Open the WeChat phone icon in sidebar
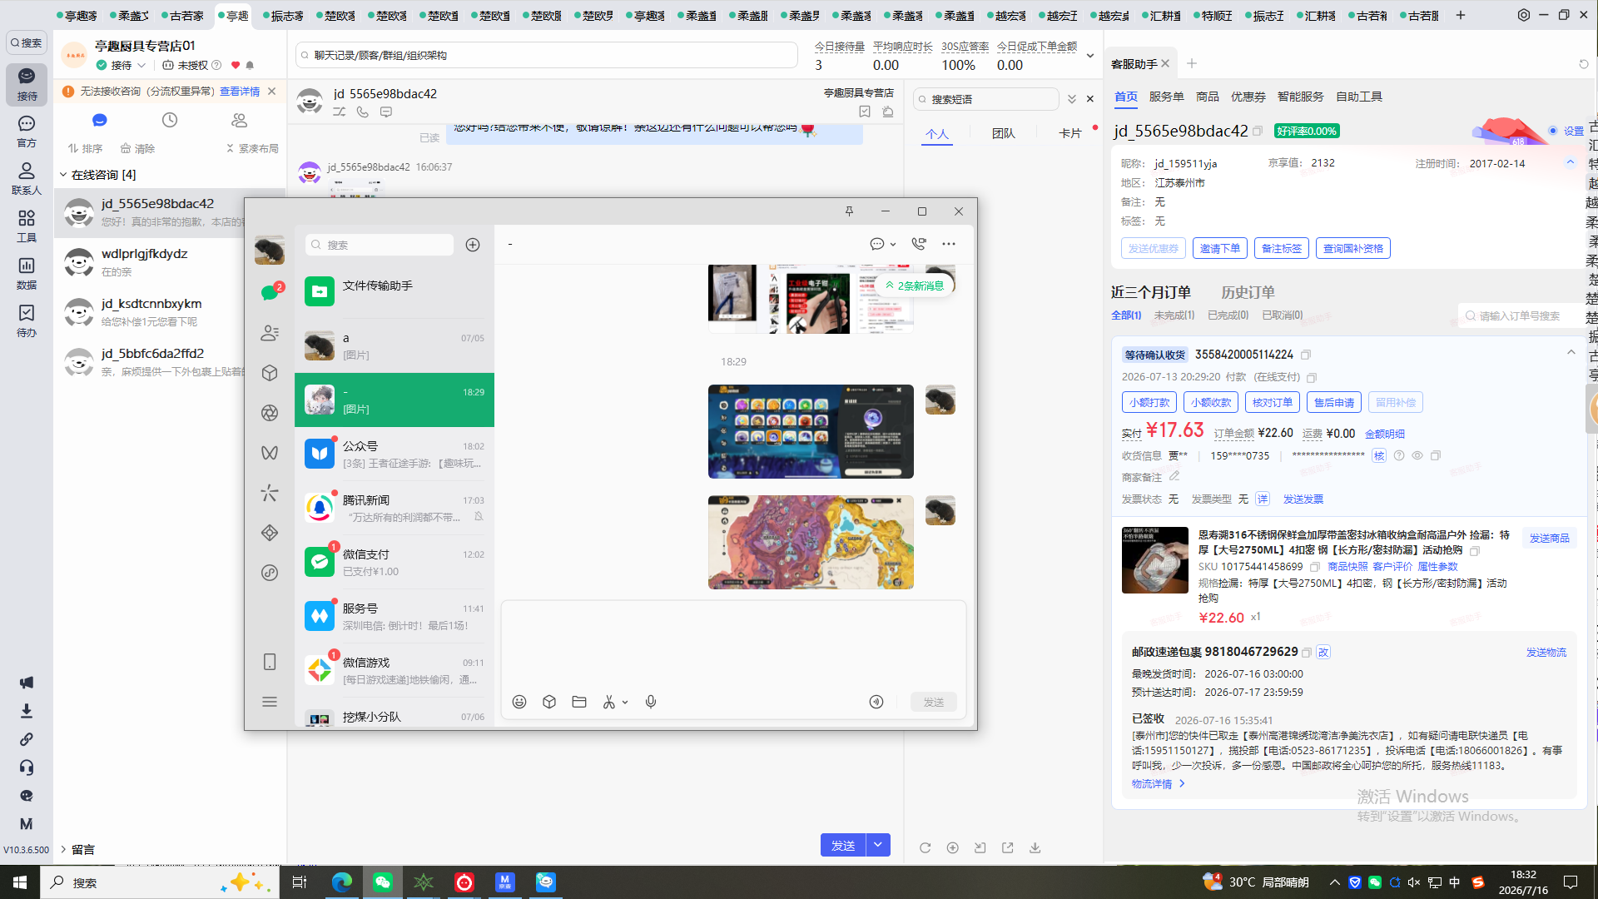The image size is (1598, 899). coord(270,662)
